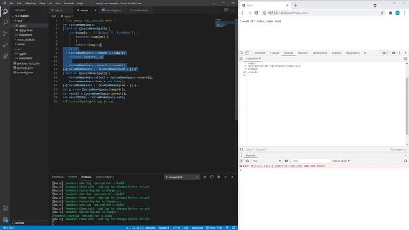The height and width of the screenshot is (230, 409).
Task: Reload the Chrome page
Action: [256, 13]
